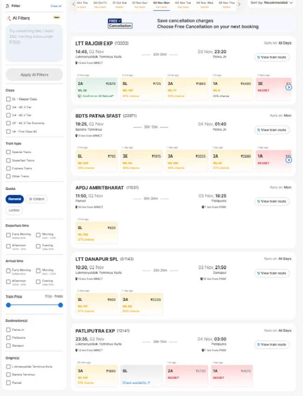This screenshot has height=396, width=303.
Task: View train route for BDTS PATNA SFAST
Action: pyautogui.click(x=272, y=130)
